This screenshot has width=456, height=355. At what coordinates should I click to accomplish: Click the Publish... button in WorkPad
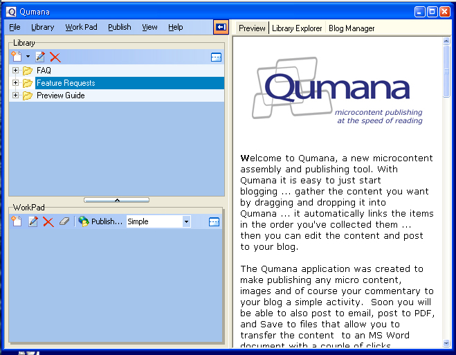tap(100, 221)
